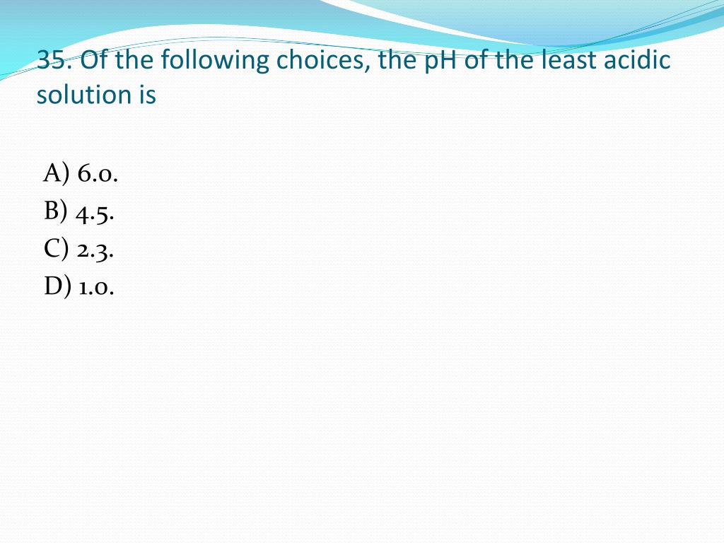Click the 'solution is' text line
The width and height of the screenshot is (724, 543).
point(96,94)
